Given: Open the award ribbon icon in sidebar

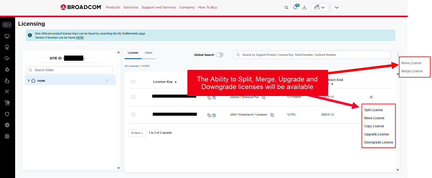Looking at the screenshot, I should pyautogui.click(x=7, y=47).
